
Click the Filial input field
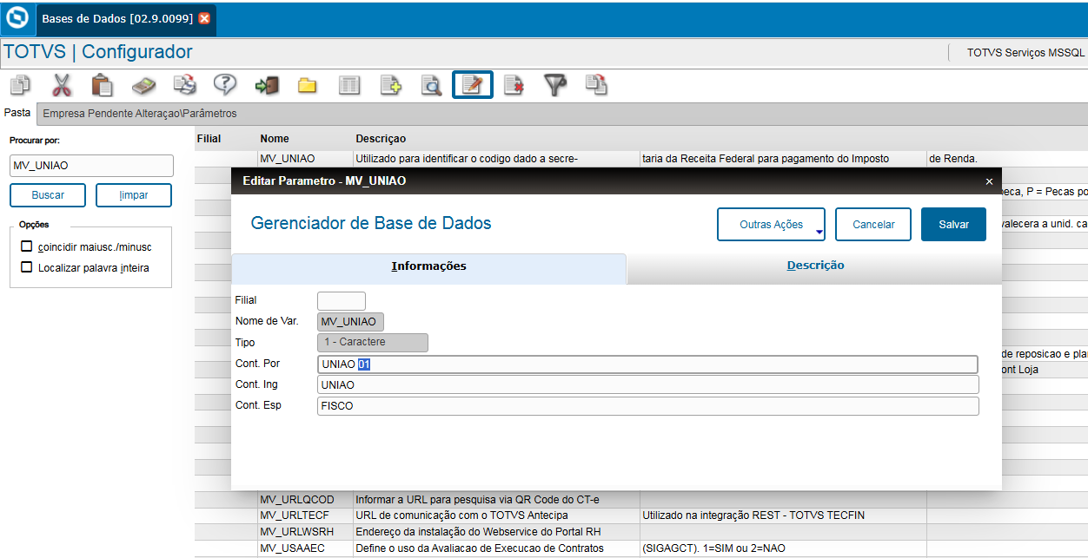(342, 301)
